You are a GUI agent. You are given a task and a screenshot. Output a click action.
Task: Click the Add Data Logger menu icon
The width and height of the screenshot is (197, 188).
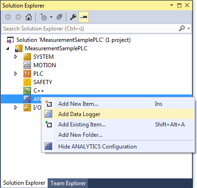pyautogui.click(x=48, y=114)
